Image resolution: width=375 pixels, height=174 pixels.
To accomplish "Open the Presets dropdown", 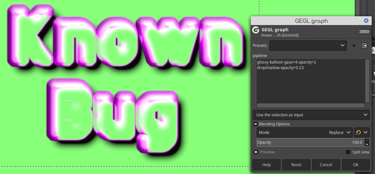I will click(308, 46).
